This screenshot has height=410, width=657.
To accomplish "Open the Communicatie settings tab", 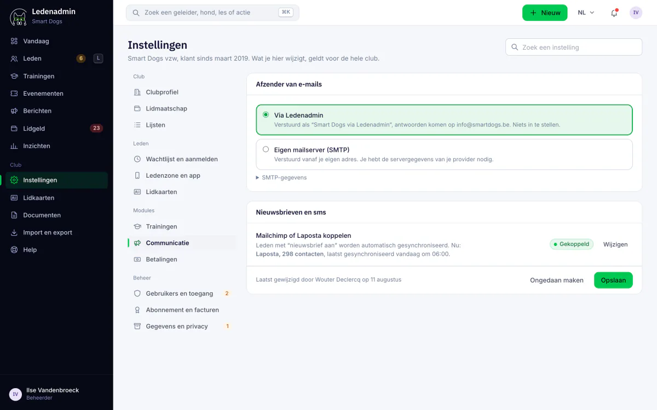I will 182,243.
